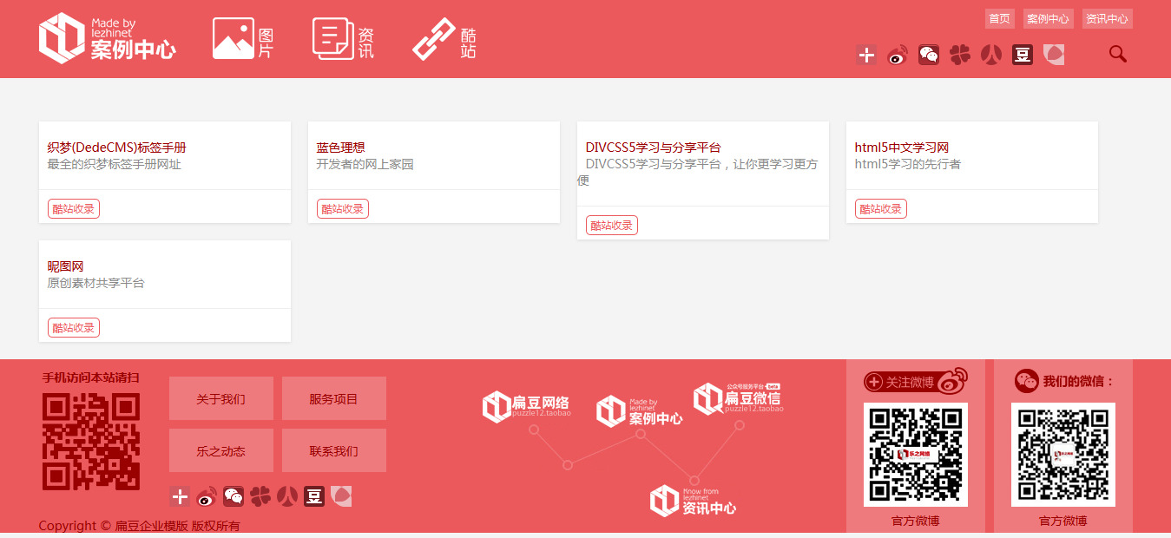1171x538 pixels.
Task: Click the 关注微博 follow button
Action: pyautogui.click(x=915, y=382)
